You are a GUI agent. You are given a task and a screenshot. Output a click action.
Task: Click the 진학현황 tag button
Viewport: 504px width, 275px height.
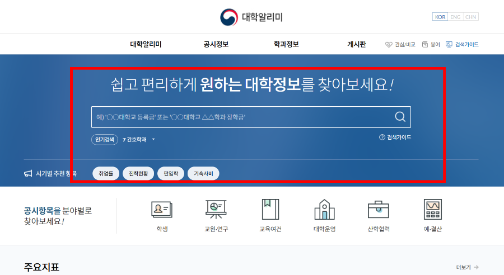click(138, 174)
